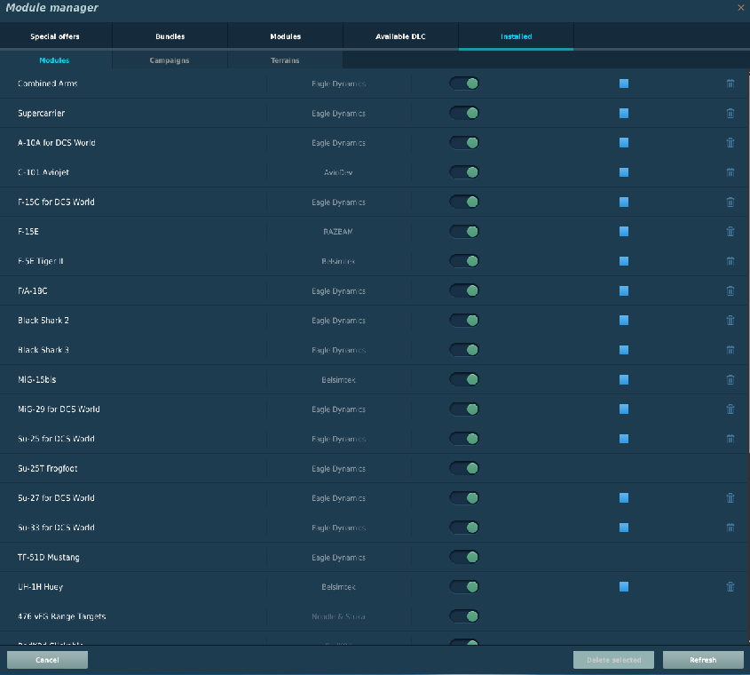Open the Available DLC tab

[400, 36]
